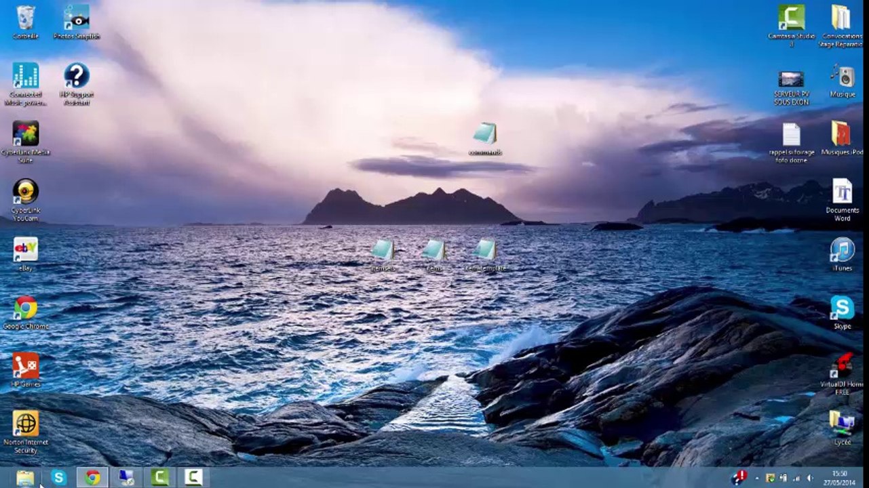
Task: Select the notepad file below the cloud
Action: point(485,139)
